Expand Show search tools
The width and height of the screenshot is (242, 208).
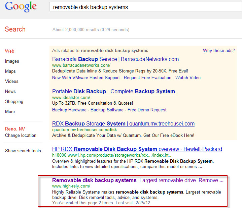pos(23,151)
